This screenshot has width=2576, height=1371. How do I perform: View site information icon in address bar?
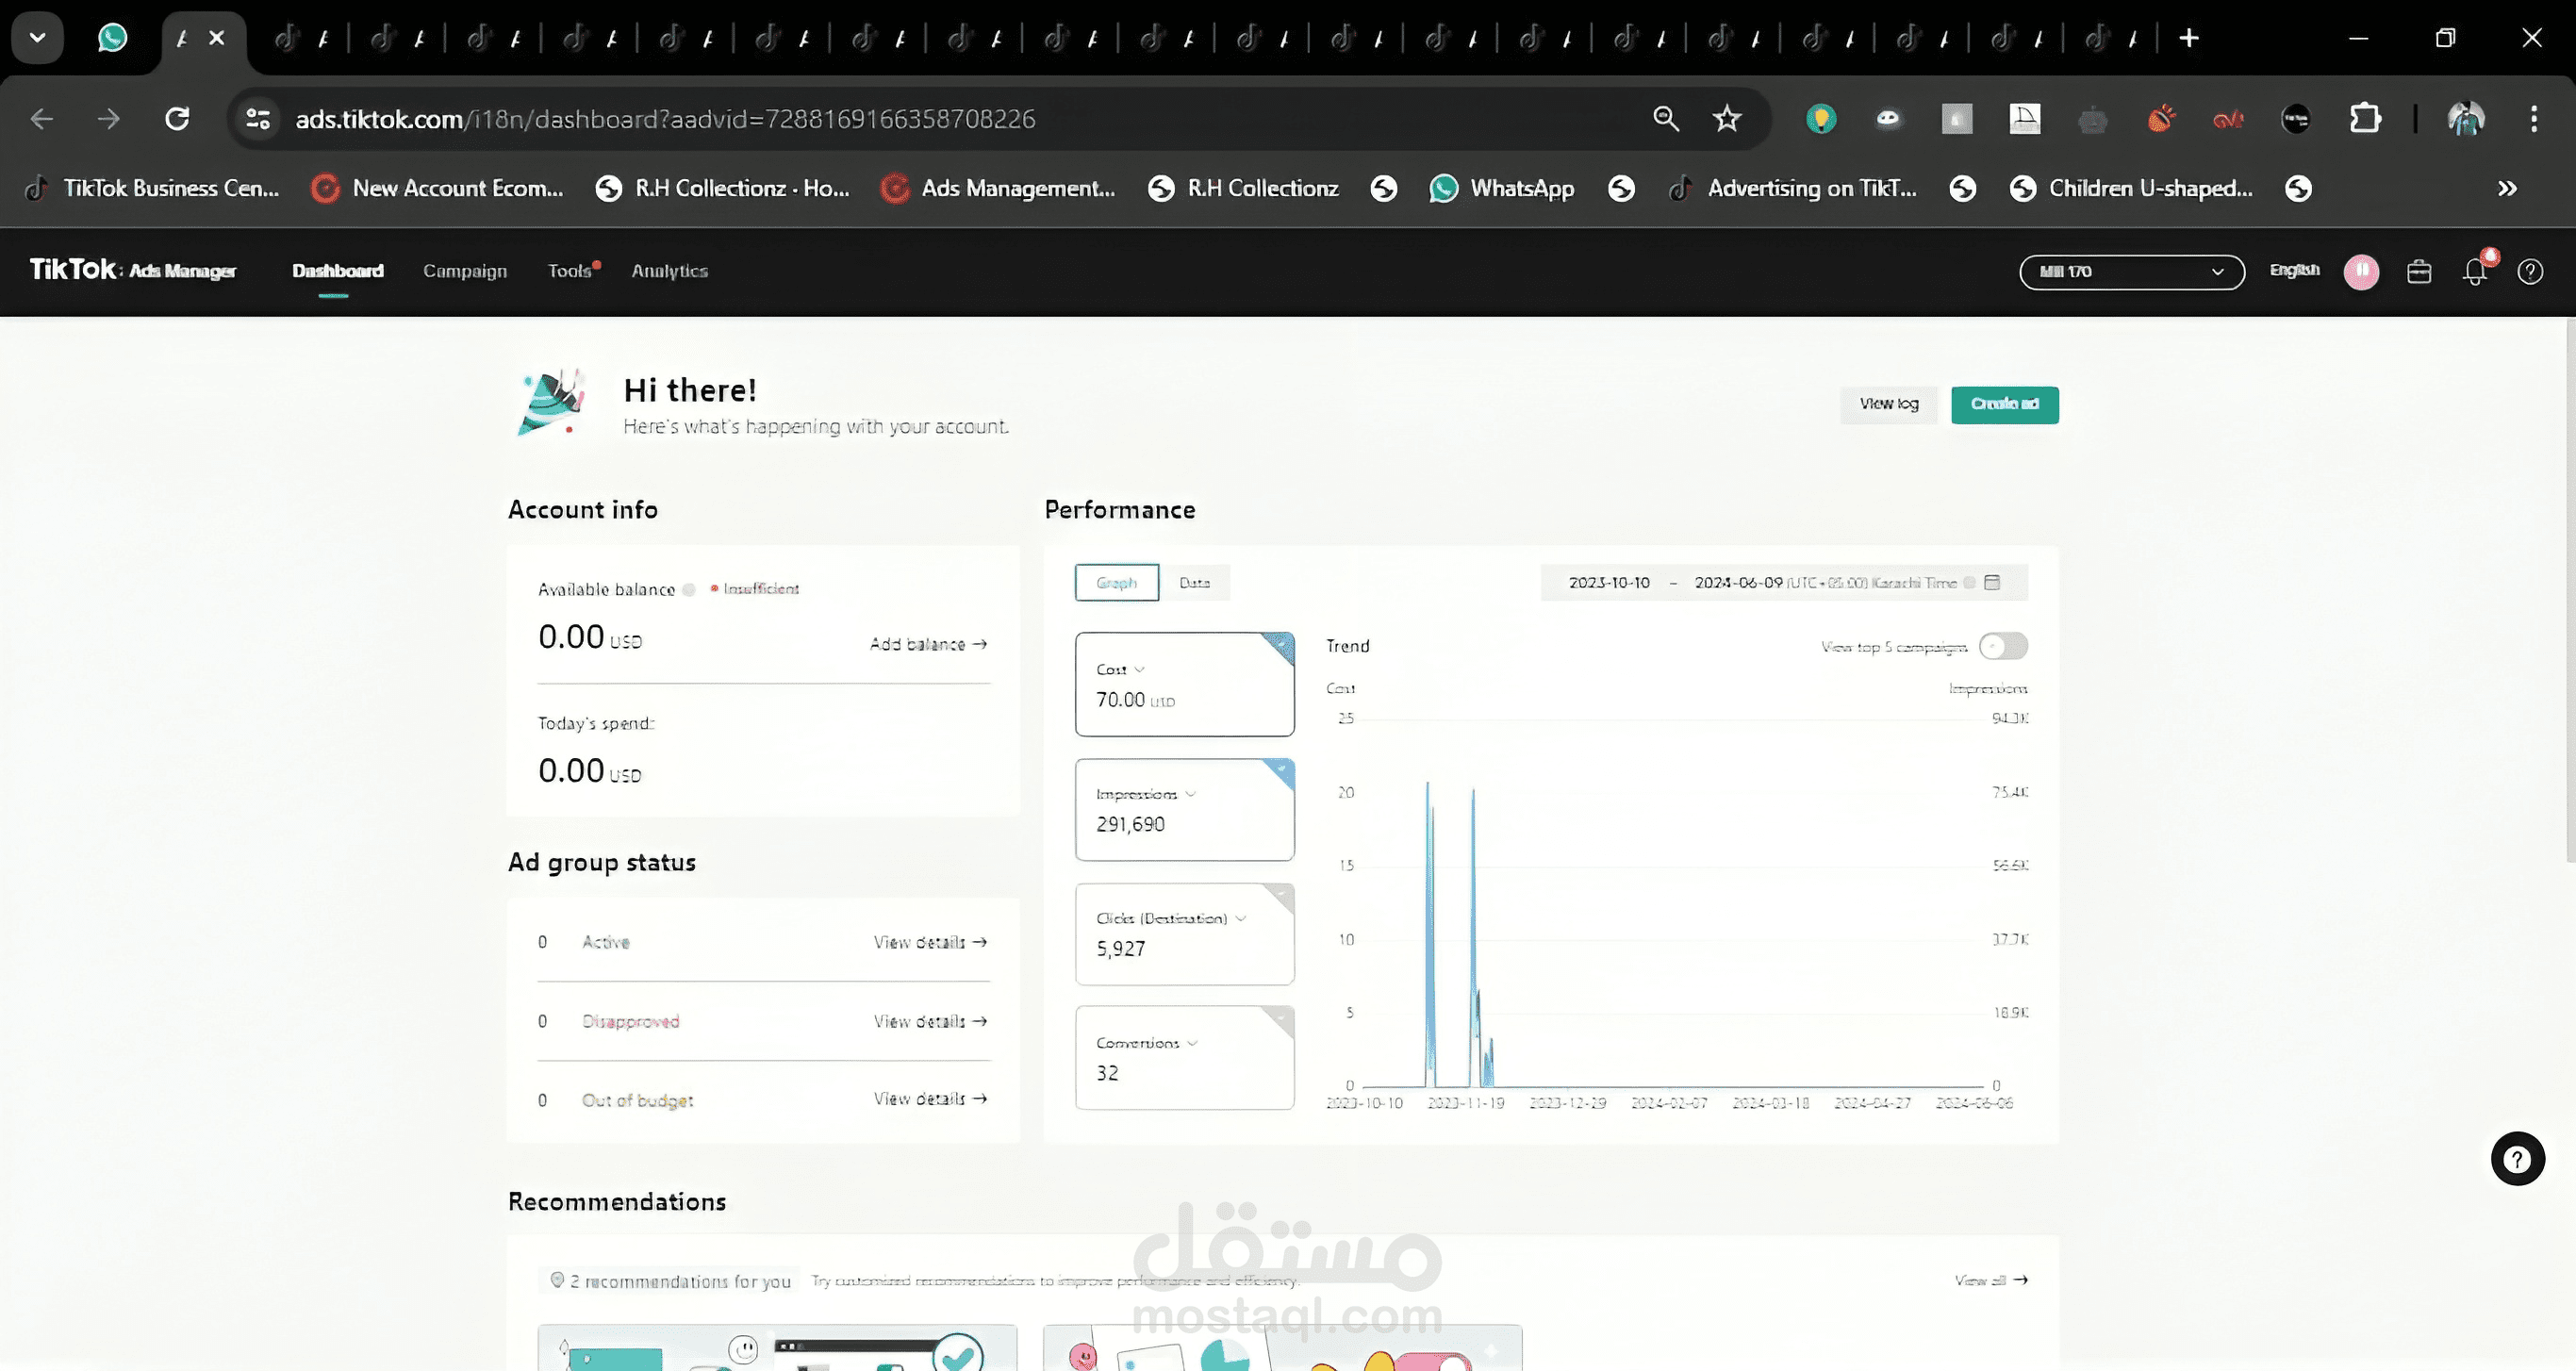pos(258,119)
